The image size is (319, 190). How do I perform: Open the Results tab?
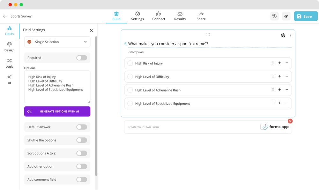pos(180,16)
